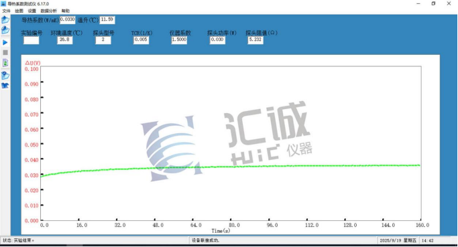
Task: Click the 探头阻值 field showing 5.232
Action: (255, 40)
